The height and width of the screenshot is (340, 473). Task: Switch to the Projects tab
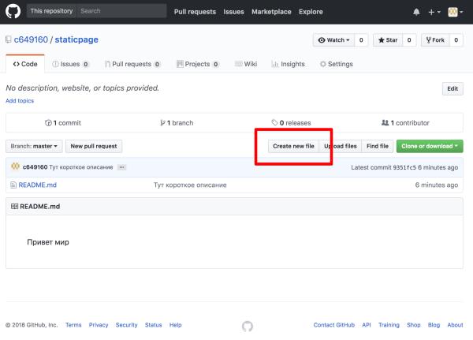tap(198, 64)
